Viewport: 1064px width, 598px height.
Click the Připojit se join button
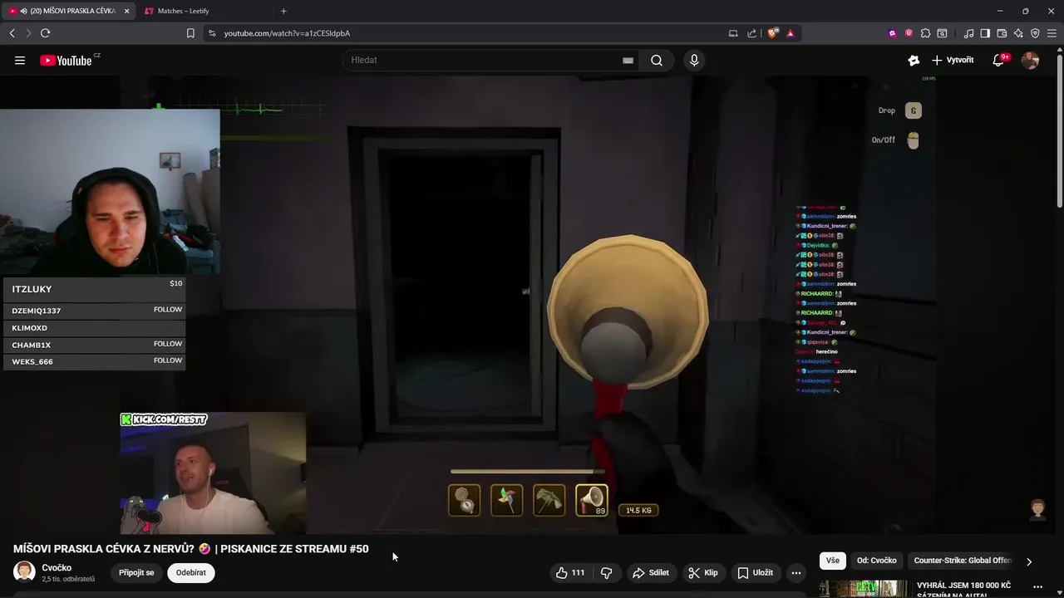tap(136, 572)
